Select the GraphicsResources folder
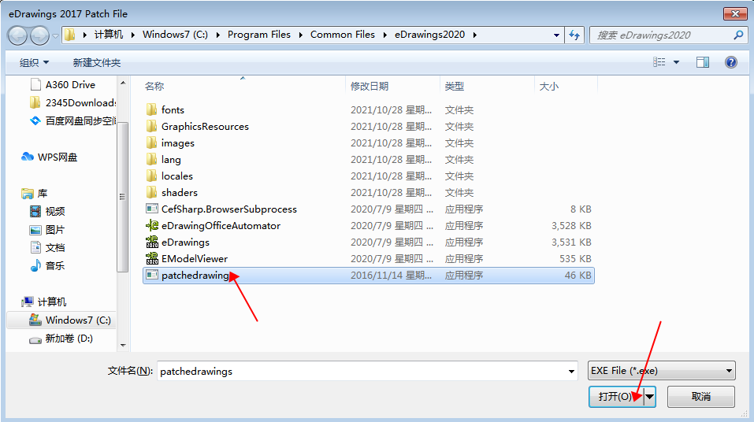The width and height of the screenshot is (754, 422). (x=205, y=127)
